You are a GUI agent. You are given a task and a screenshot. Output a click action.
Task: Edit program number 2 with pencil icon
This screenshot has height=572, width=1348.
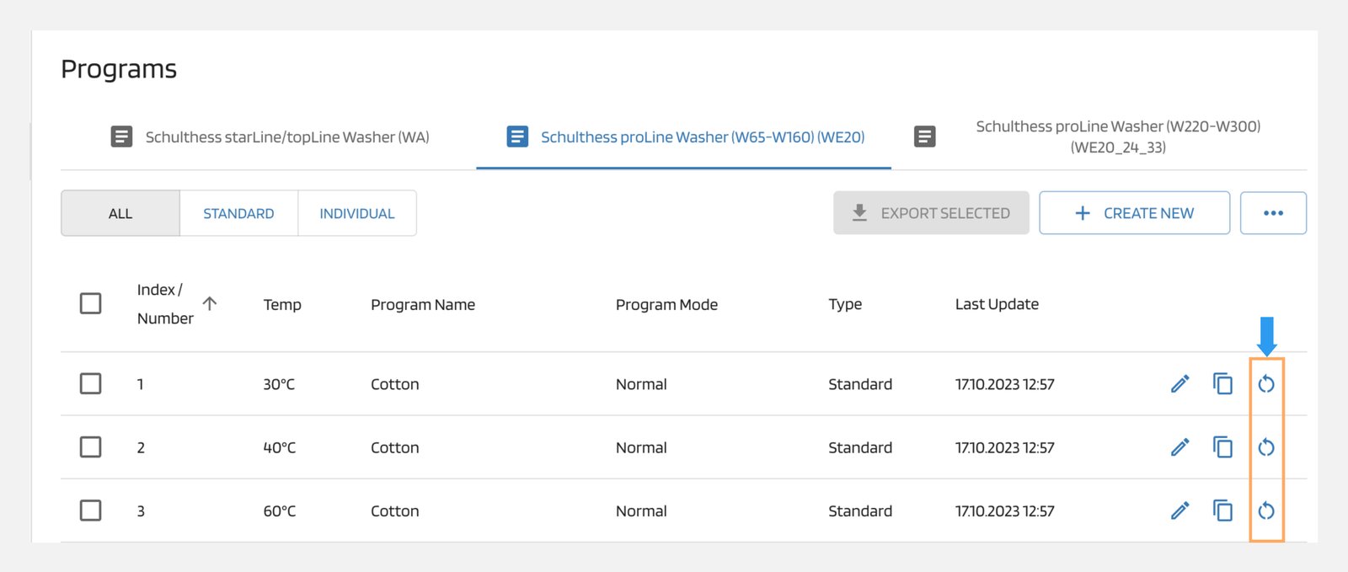(x=1179, y=447)
